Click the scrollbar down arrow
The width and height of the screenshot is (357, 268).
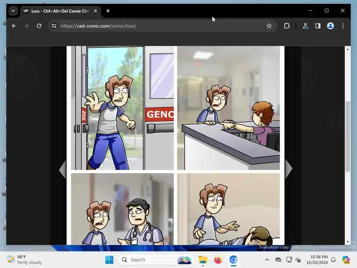pos(348,242)
